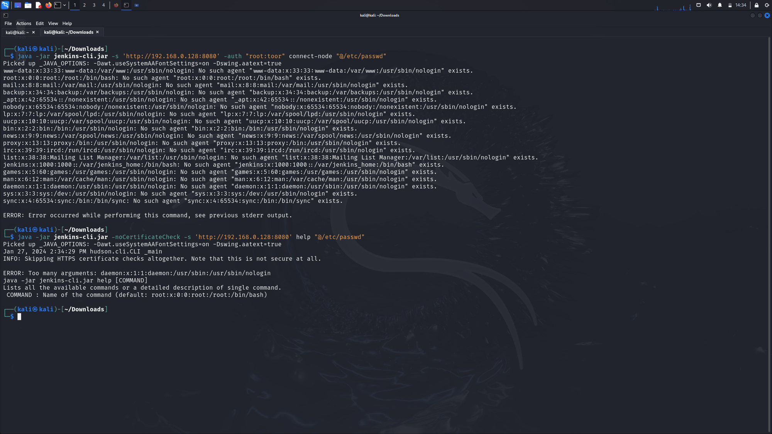Open the Kali applications menu
This screenshot has height=434, width=772.
coord(5,5)
